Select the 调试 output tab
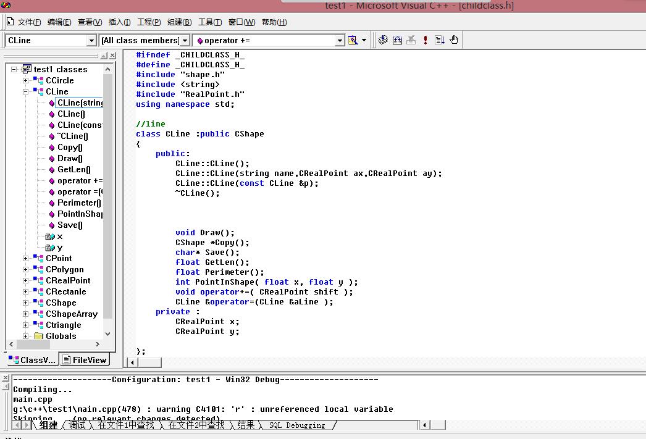The width and height of the screenshot is (646, 439). pos(77,425)
